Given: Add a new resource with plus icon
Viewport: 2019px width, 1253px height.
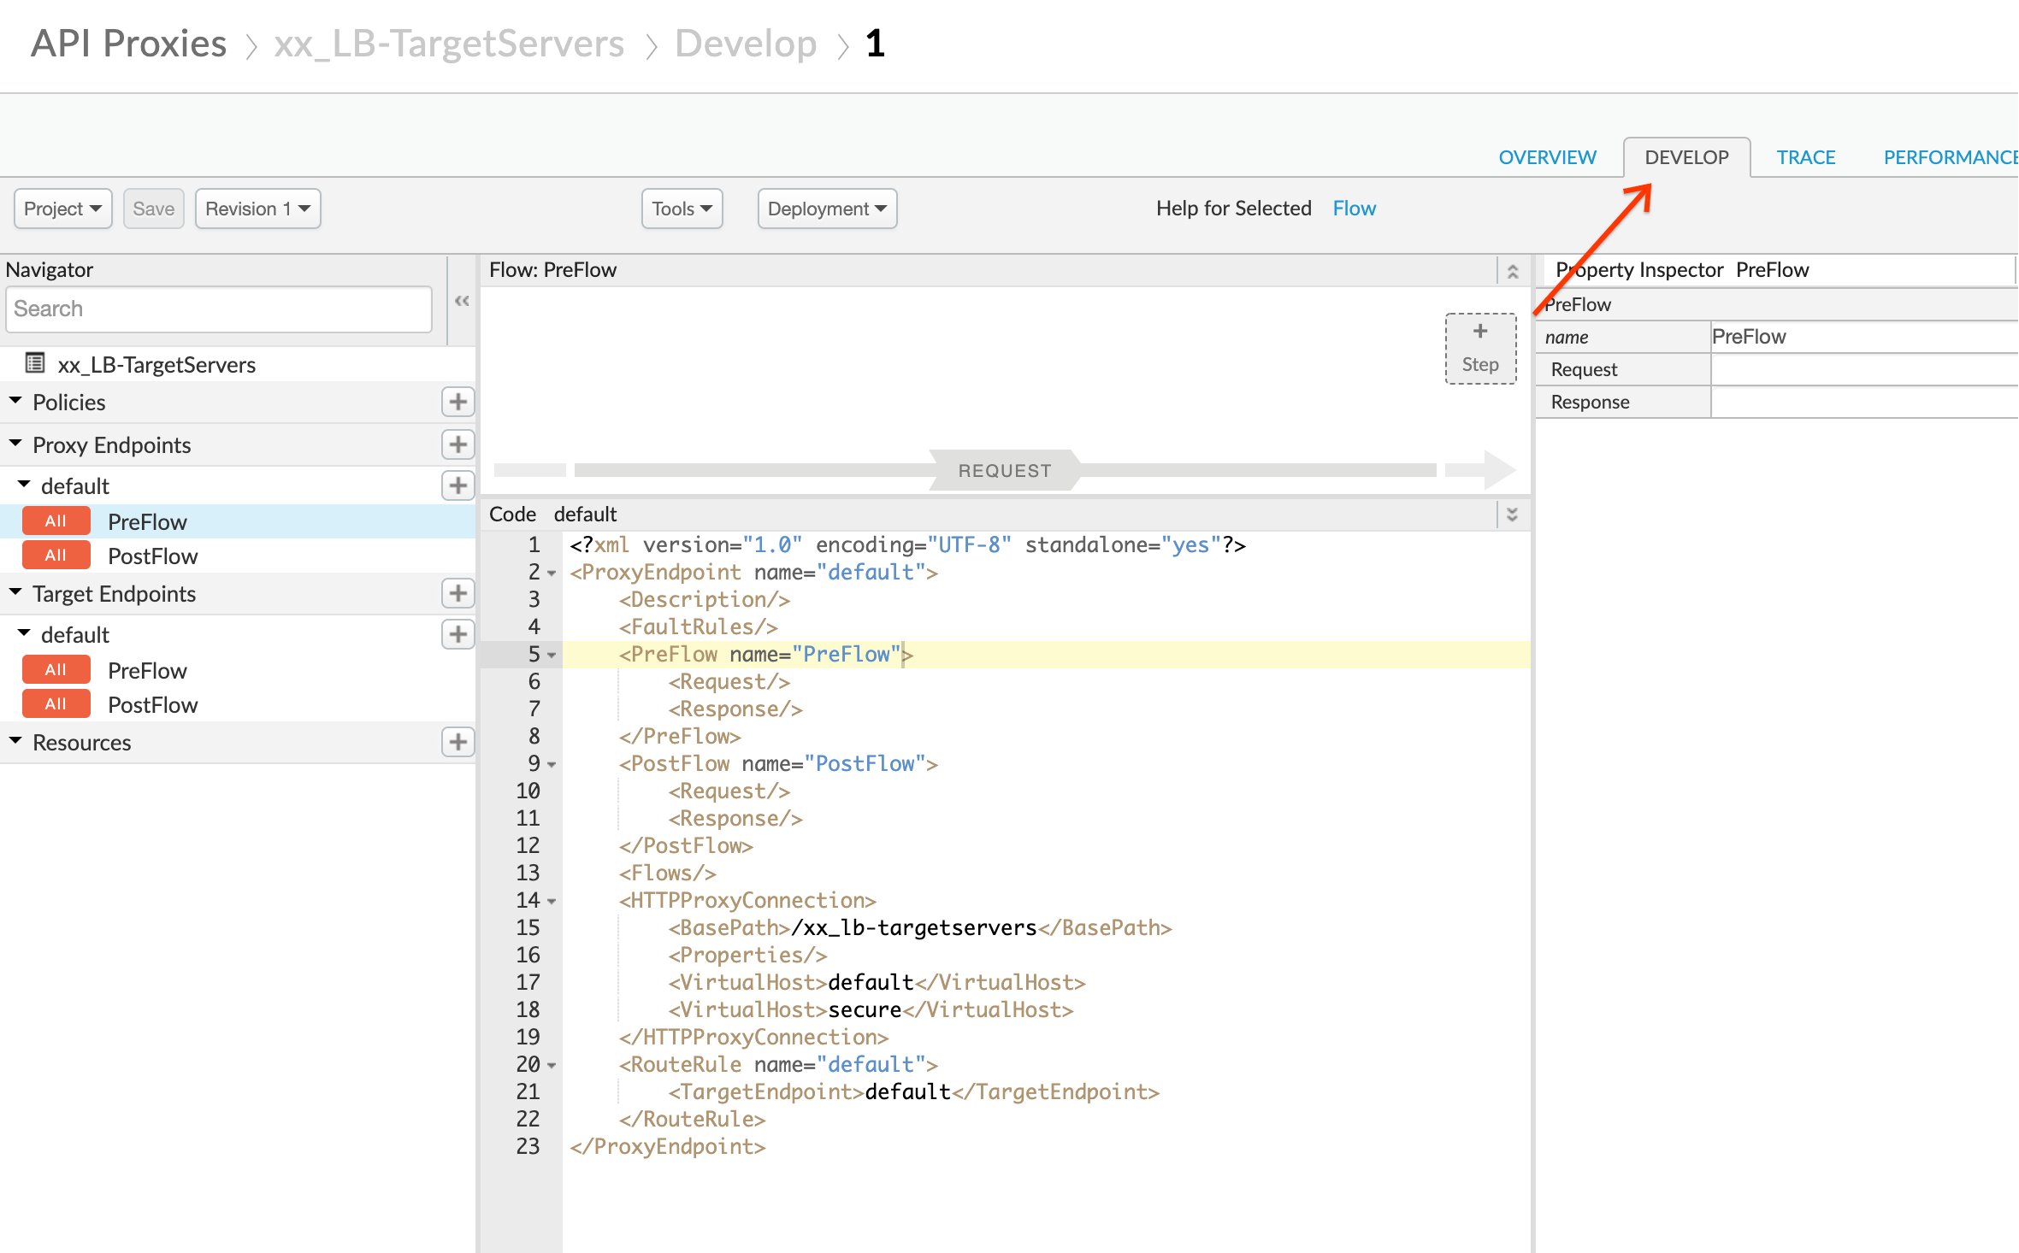Looking at the screenshot, I should 458,742.
